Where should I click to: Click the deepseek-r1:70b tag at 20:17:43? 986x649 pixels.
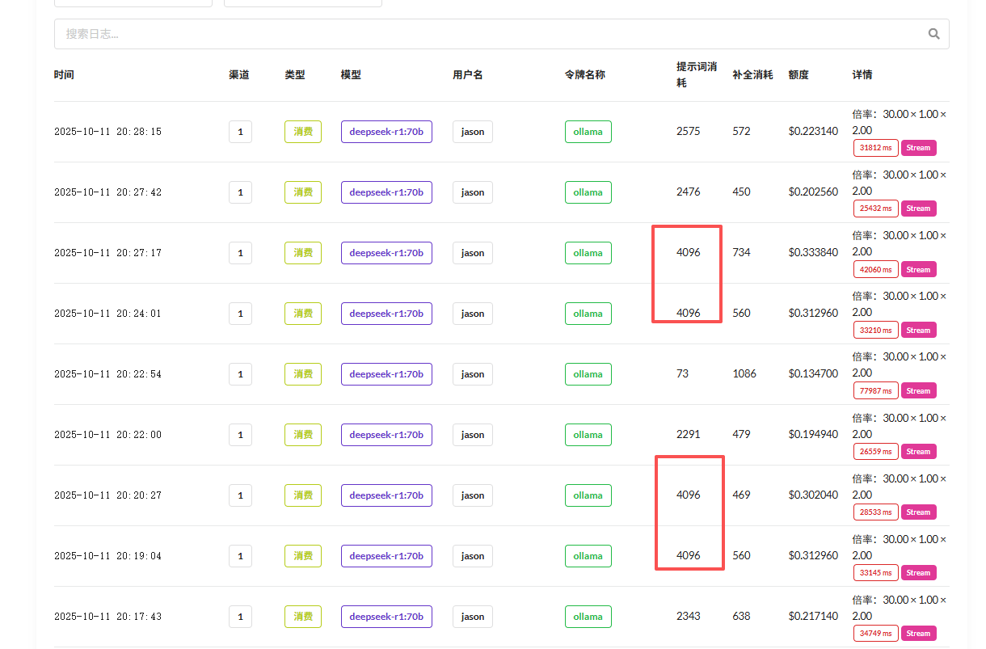pos(386,617)
